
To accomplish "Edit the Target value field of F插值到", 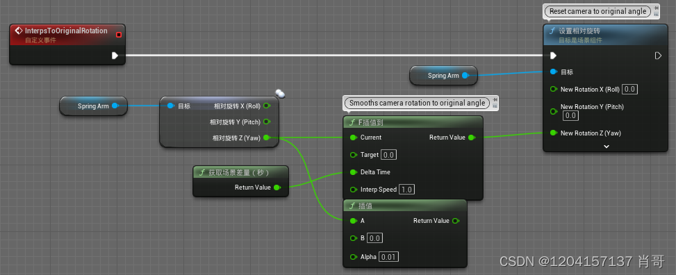I will [389, 155].
